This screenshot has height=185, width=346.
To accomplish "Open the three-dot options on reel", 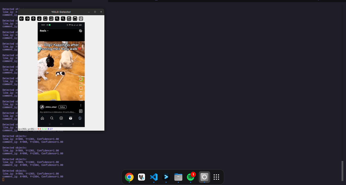I will [81, 105].
